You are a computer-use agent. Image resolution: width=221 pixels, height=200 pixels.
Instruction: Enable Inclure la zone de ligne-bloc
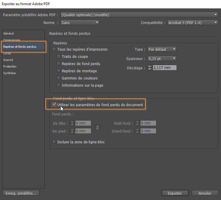coord(54,142)
